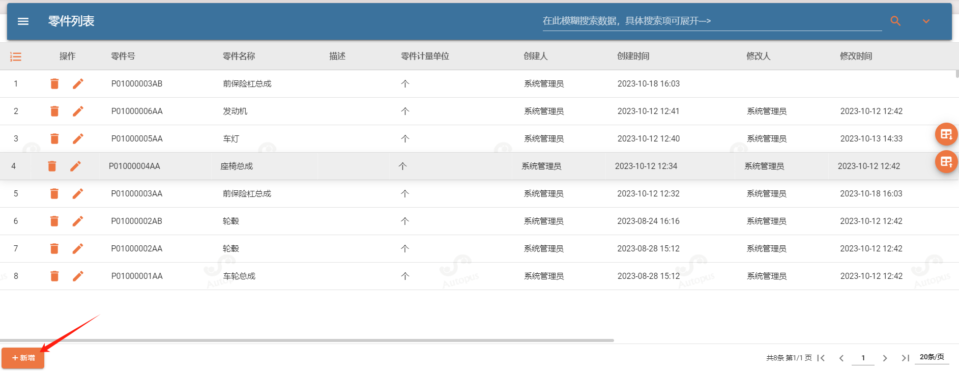The image size is (959, 371).
Task: Go to the last page
Action: point(906,358)
